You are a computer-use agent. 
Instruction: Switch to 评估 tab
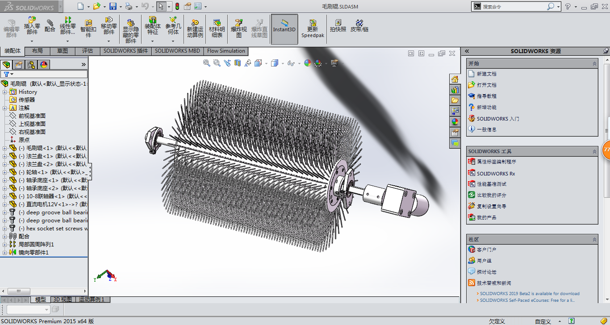point(88,51)
